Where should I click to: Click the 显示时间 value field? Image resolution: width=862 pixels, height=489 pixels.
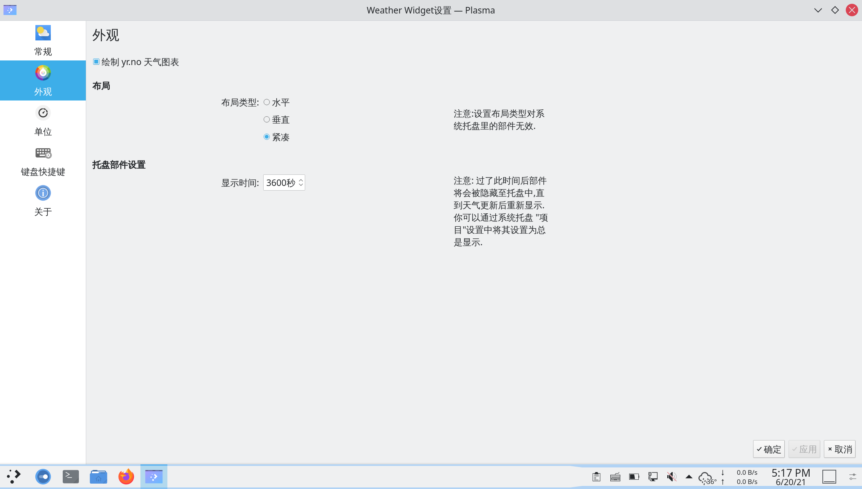click(280, 183)
